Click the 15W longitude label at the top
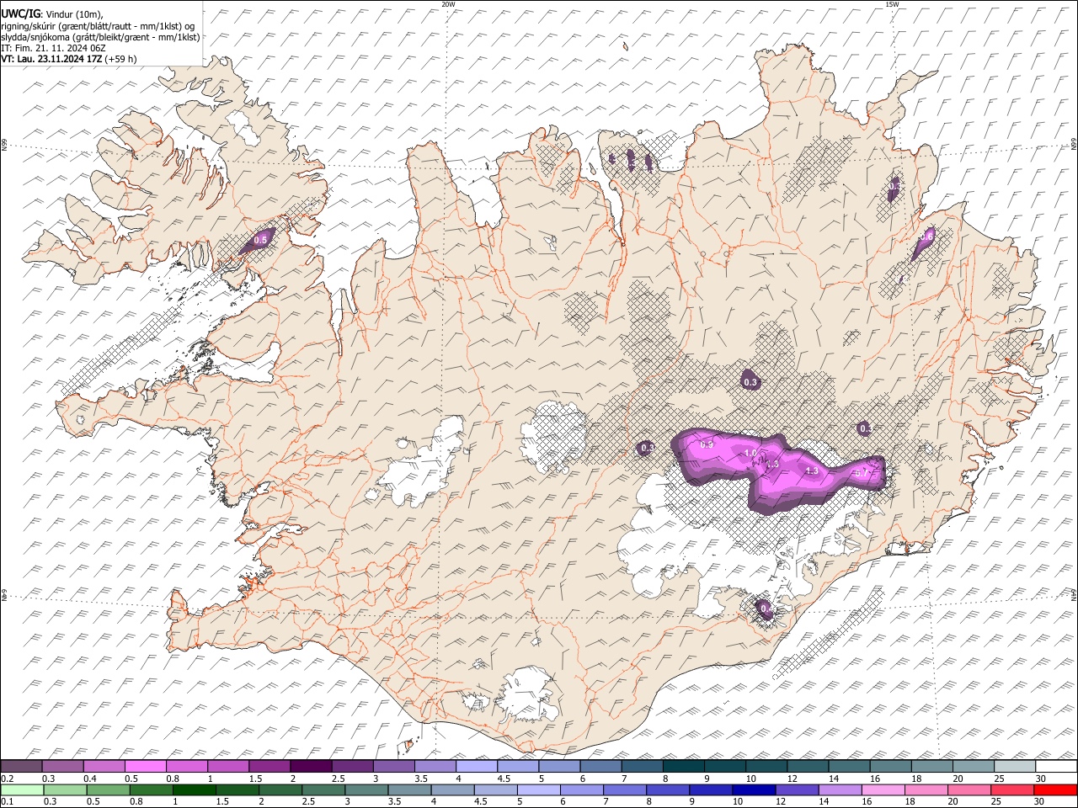This screenshot has height=808, width=1078. [892, 4]
